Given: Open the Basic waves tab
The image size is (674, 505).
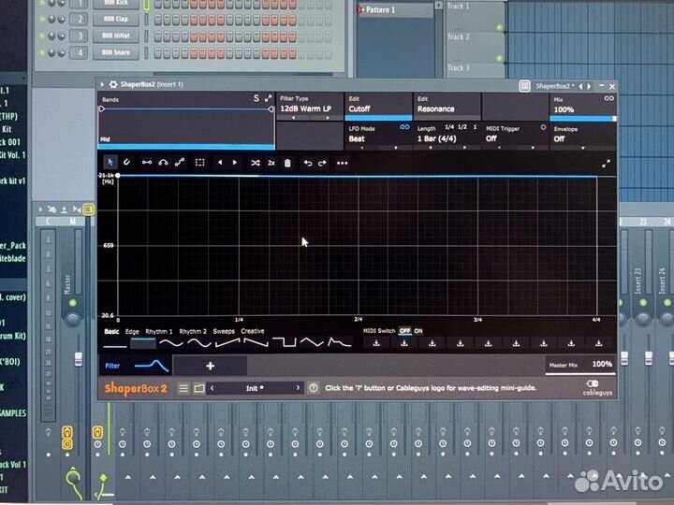Looking at the screenshot, I should [111, 331].
